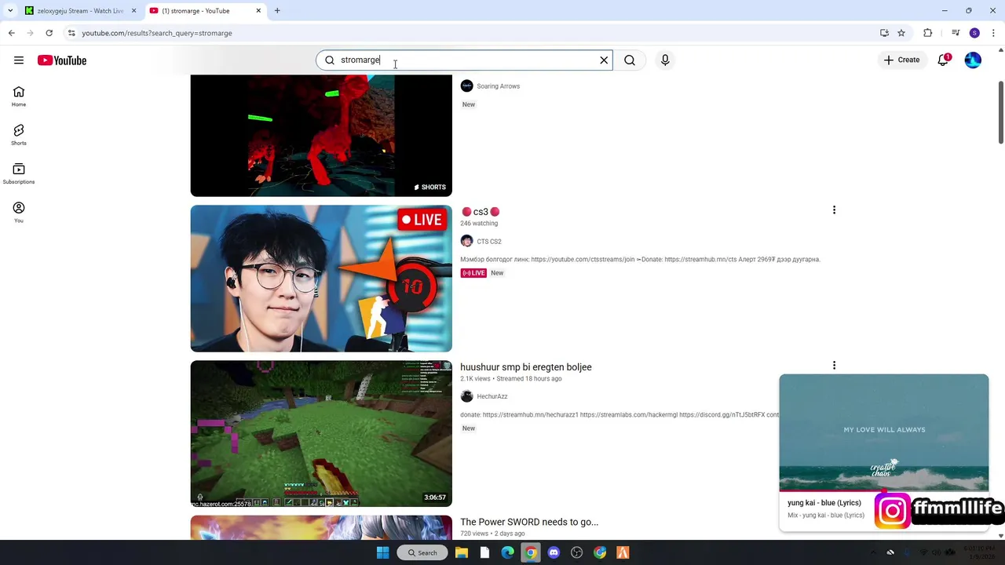
Task: Open the cs3 live stream thumbnail
Action: 321,279
